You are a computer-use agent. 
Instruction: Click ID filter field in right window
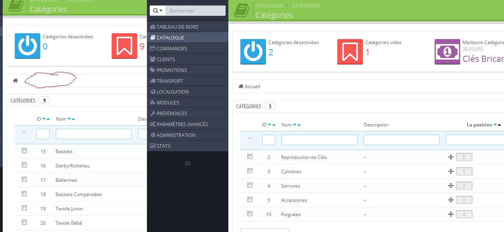pos(269,140)
